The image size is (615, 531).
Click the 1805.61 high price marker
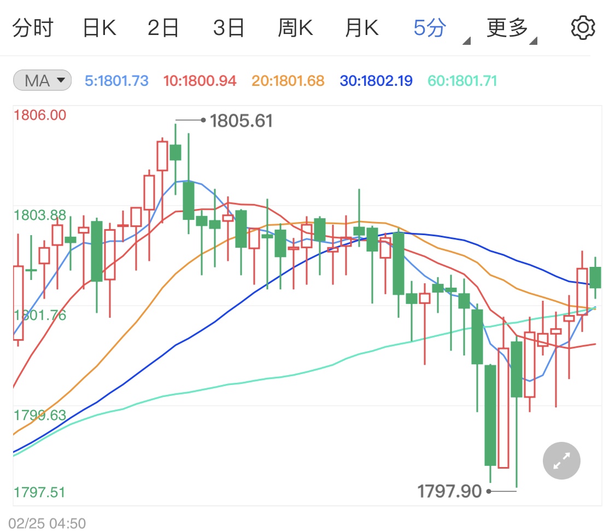tap(241, 121)
